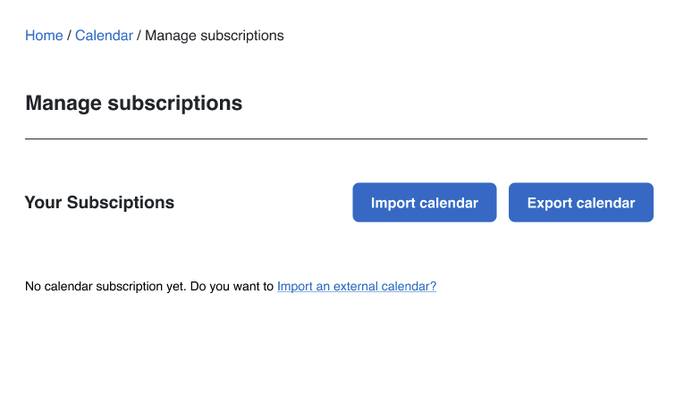Navigate back to the Home page link

tap(44, 36)
